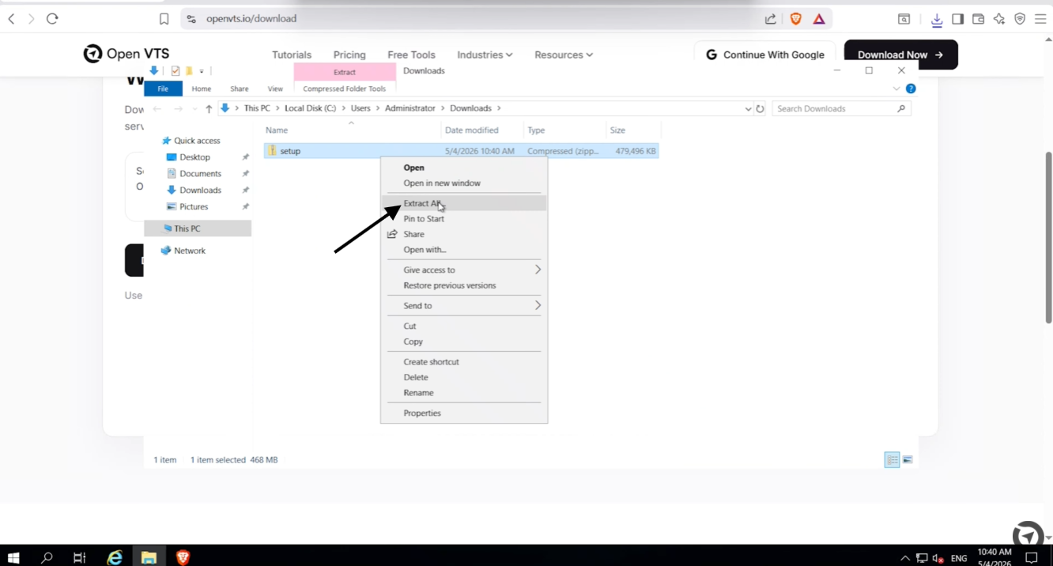Open the address bar history dropdown

[748, 109]
